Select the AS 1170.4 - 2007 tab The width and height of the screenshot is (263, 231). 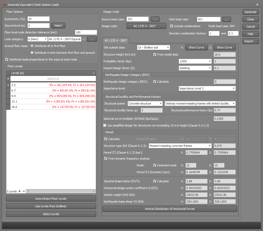(x=115, y=40)
